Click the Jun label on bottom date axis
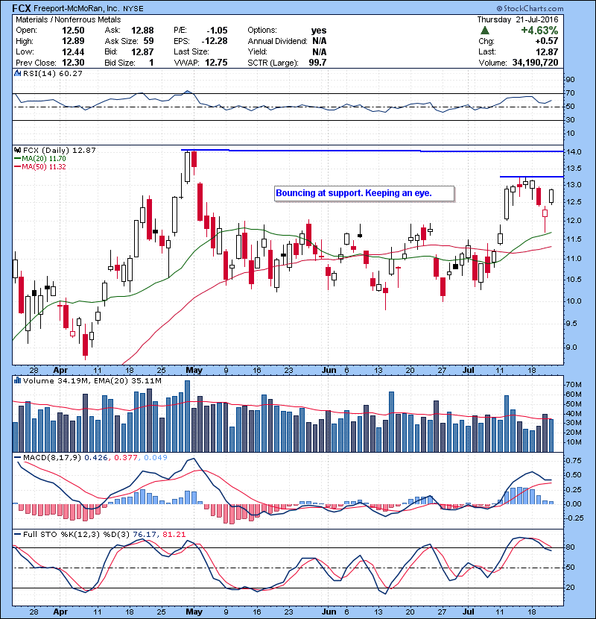The image size is (596, 619). tap(329, 612)
